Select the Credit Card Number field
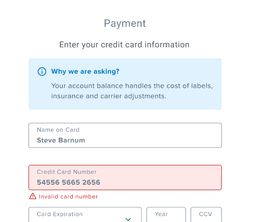This screenshot has width=258, height=222. [125, 177]
